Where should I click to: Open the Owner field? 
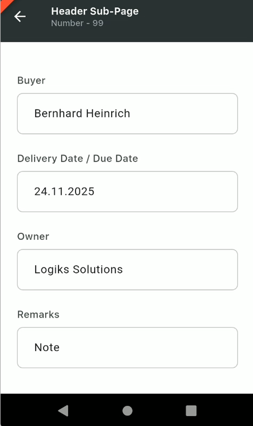pos(178,270)
